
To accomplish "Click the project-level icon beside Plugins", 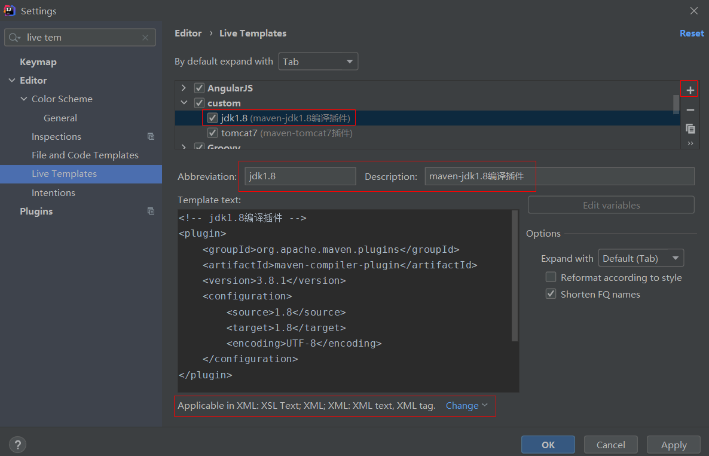I will pos(151,211).
